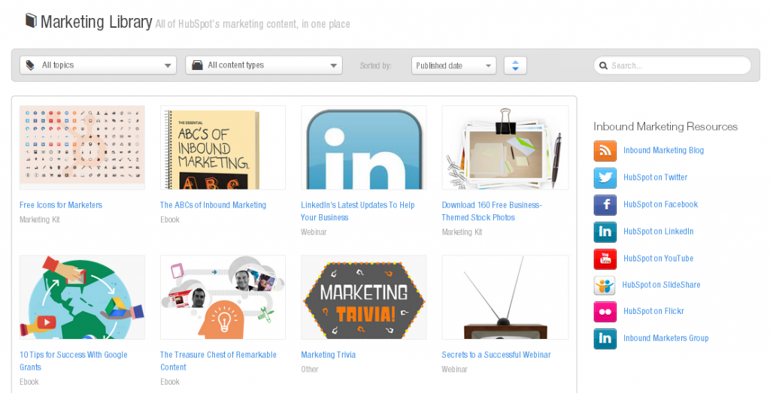The width and height of the screenshot is (770, 393).
Task: Open the Marketing Trivia link
Action: point(328,355)
